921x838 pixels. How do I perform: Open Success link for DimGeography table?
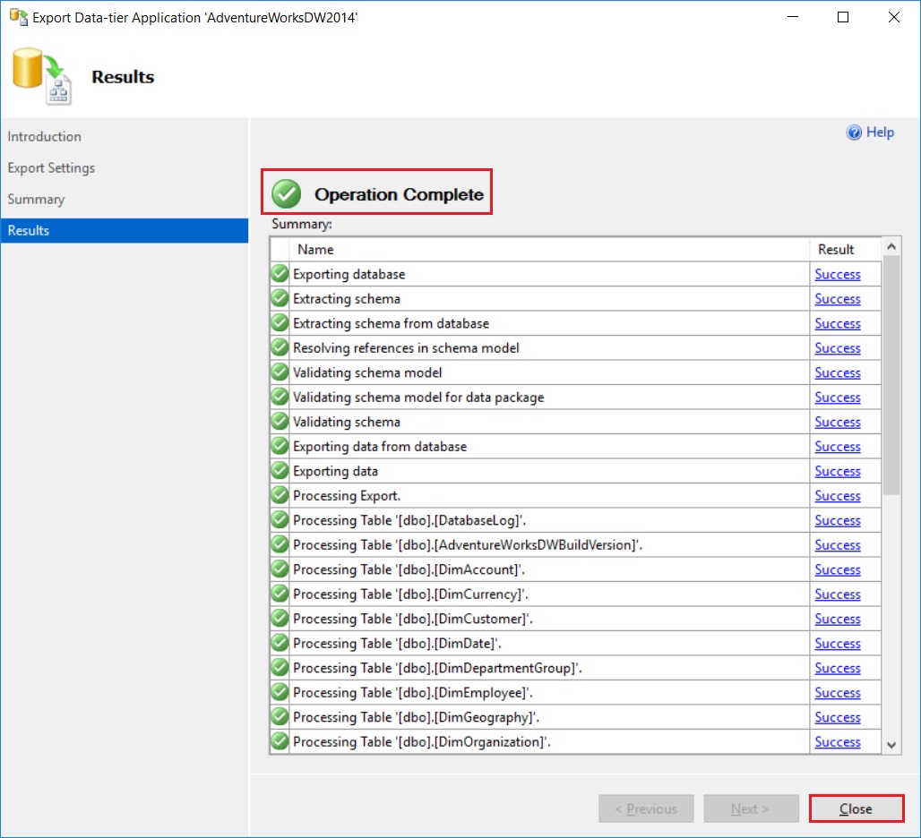838,718
